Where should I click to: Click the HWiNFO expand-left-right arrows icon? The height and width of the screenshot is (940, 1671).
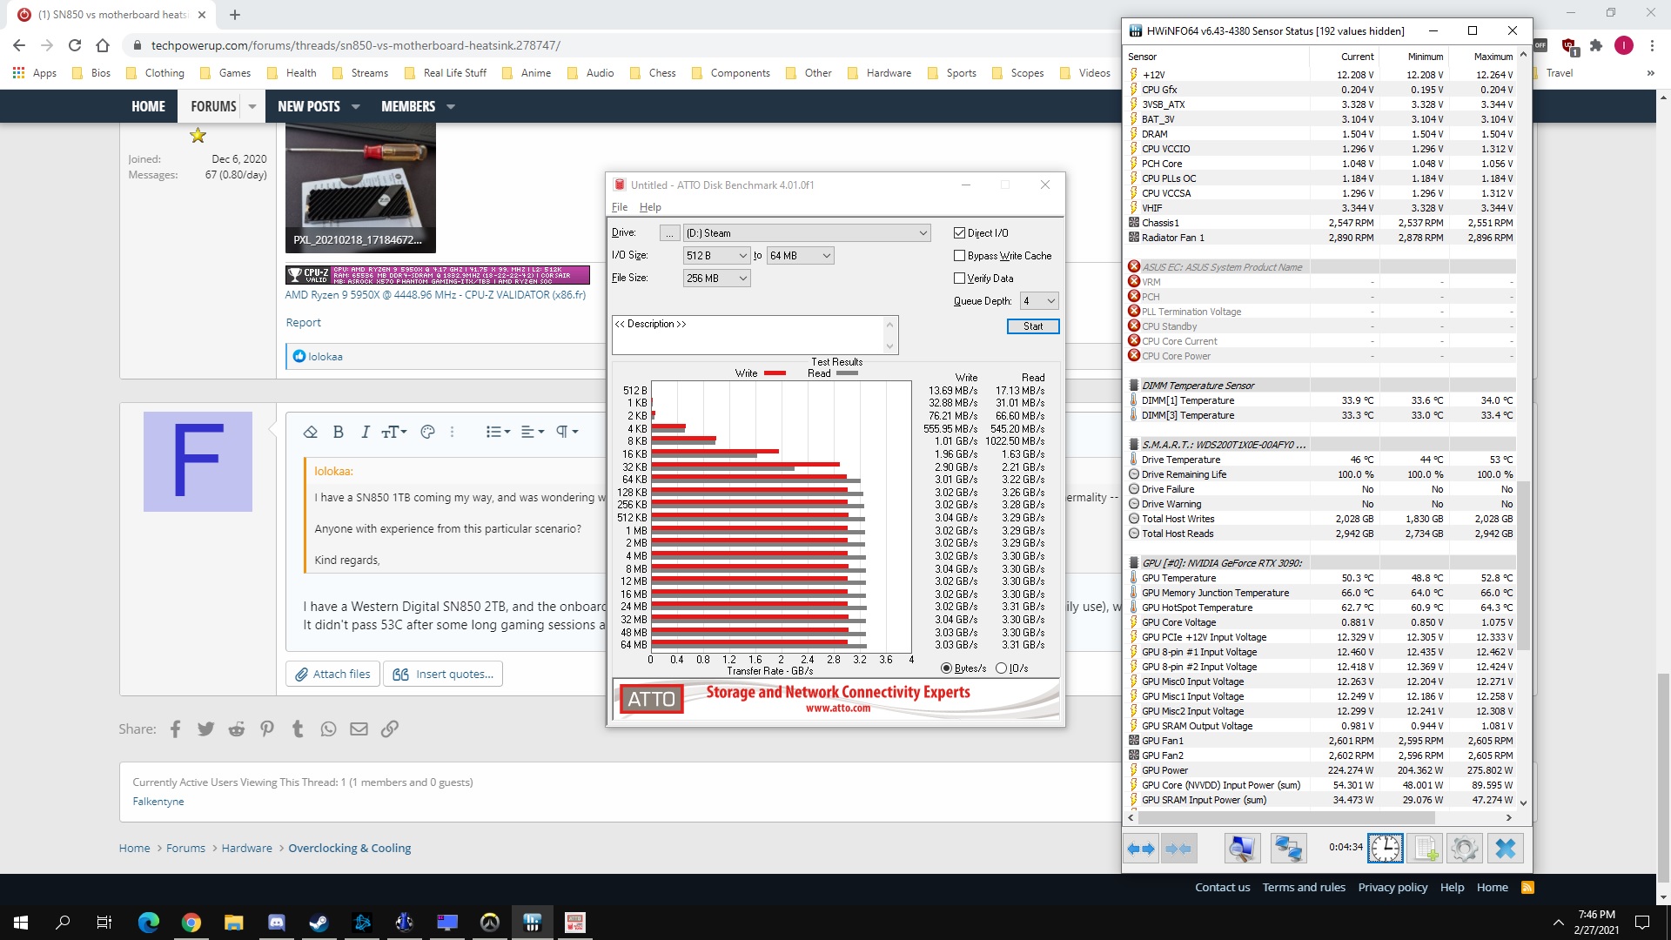1141,849
